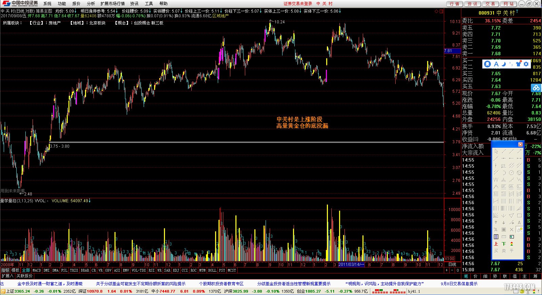Switch to the VOL-TDX indicator tab
The height and width of the screenshot is (295, 542).
click(x=139, y=270)
